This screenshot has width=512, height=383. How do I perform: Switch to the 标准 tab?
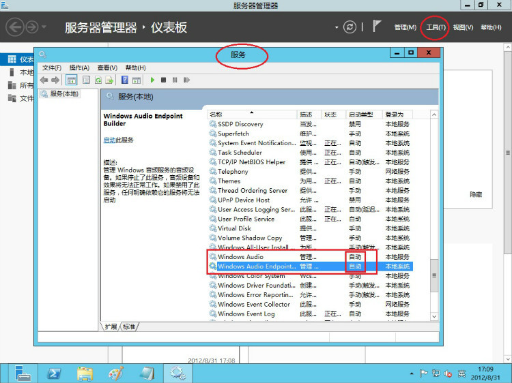(x=129, y=326)
